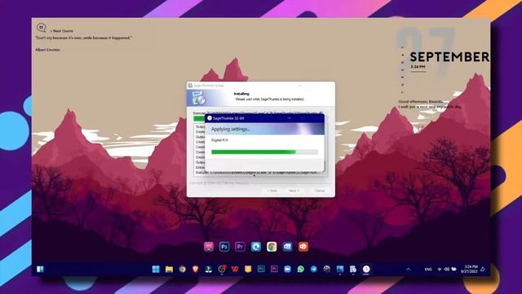Select the 'Applying settings...' heading text
Screen dimensions: 522x294
[230, 129]
